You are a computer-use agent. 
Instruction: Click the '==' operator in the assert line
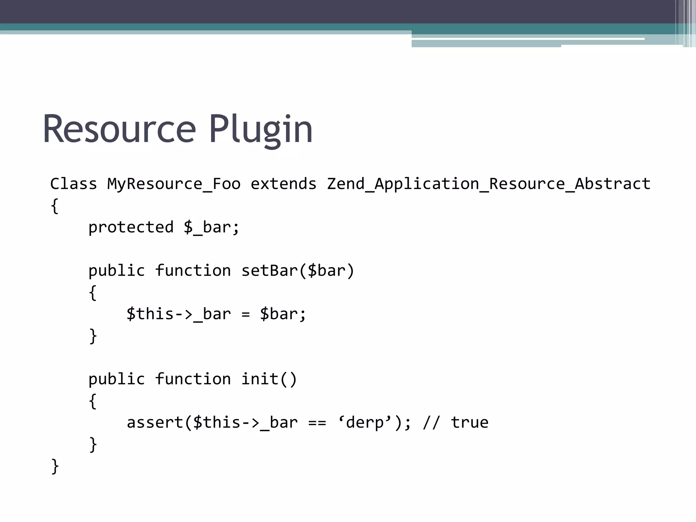pos(317,422)
